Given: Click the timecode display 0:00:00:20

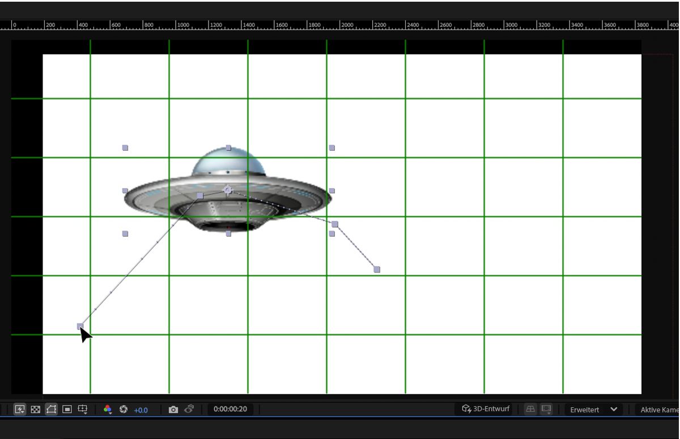Looking at the screenshot, I should pos(229,409).
